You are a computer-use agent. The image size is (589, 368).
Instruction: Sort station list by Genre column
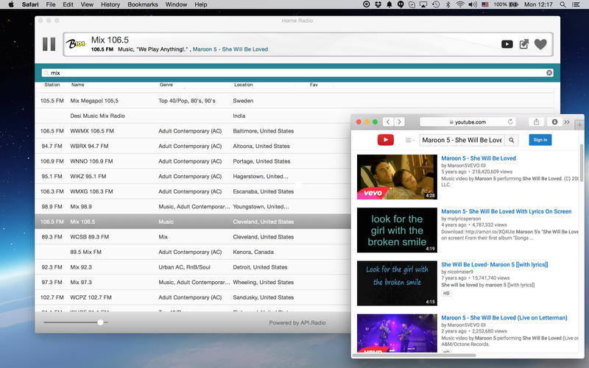(x=166, y=85)
